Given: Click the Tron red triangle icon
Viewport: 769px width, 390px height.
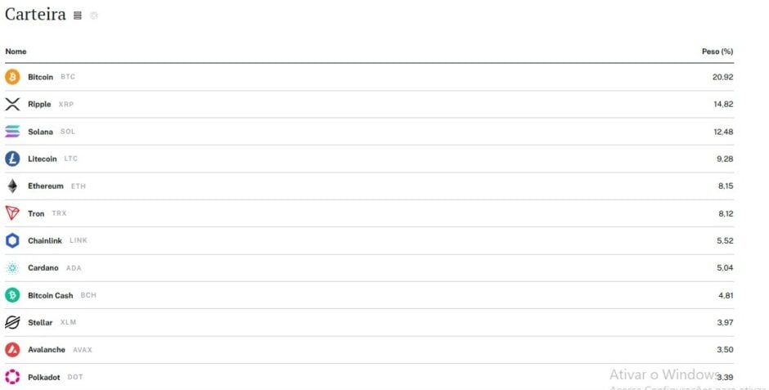Looking at the screenshot, I should tap(12, 213).
